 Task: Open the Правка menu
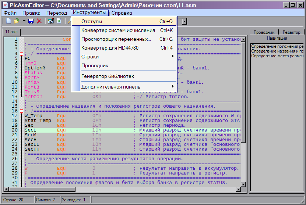pyautogui.click(x=31, y=13)
